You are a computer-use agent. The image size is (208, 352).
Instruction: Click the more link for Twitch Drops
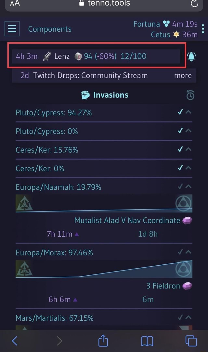(x=183, y=75)
